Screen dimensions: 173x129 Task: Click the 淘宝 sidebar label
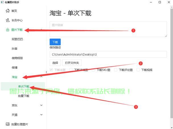pos(15,77)
